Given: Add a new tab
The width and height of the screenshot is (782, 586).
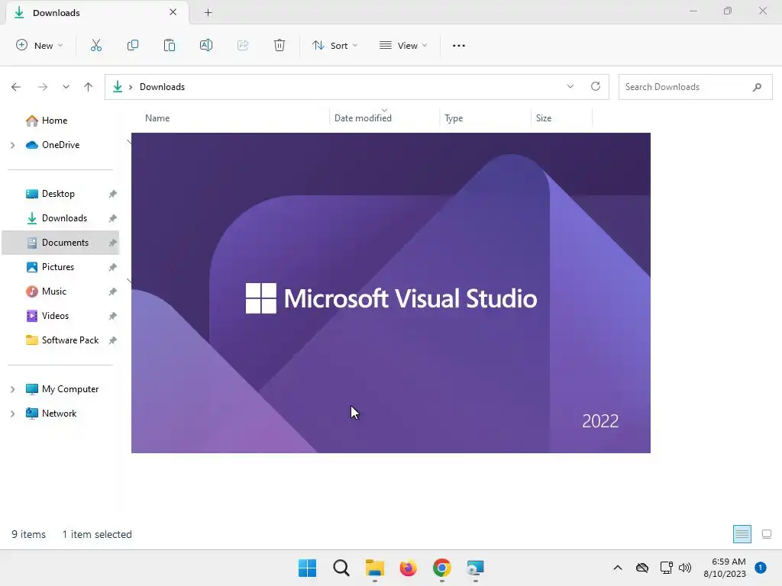Looking at the screenshot, I should 208,12.
